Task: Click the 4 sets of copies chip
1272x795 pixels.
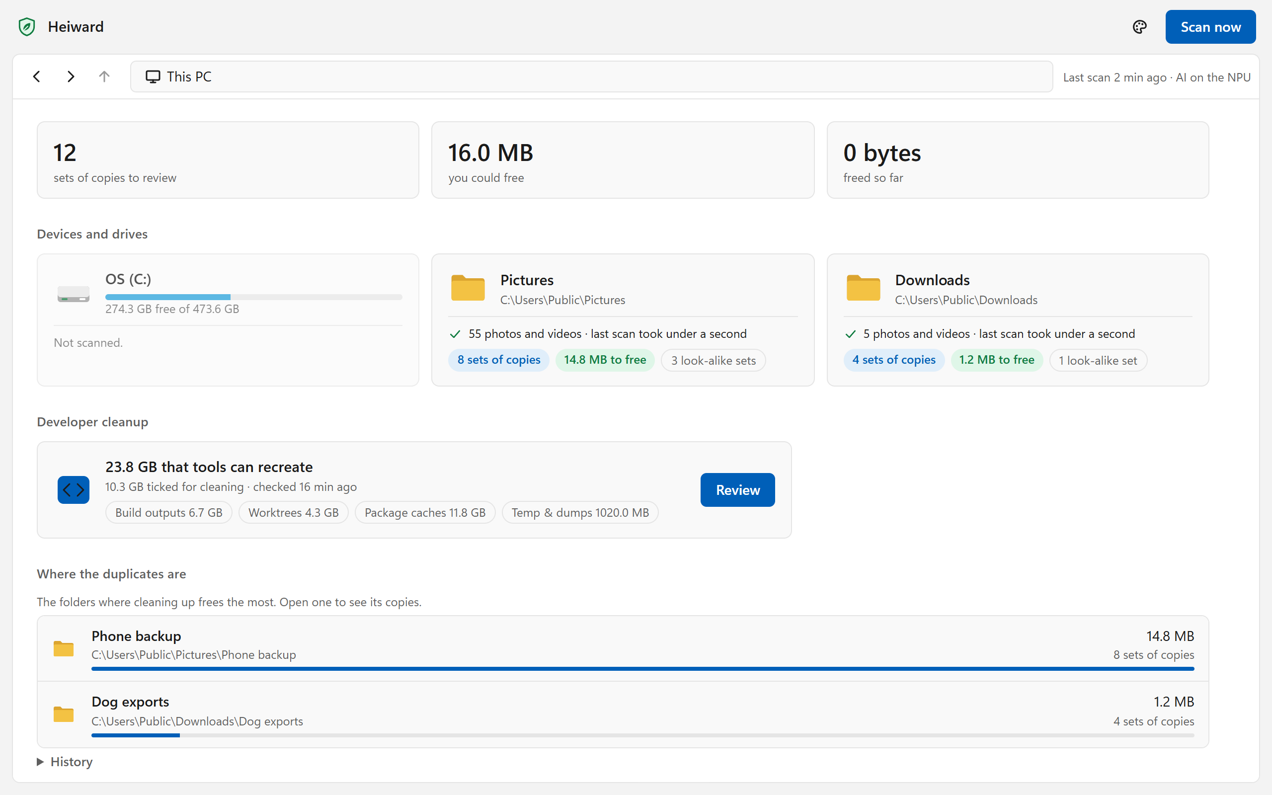Action: (893, 360)
